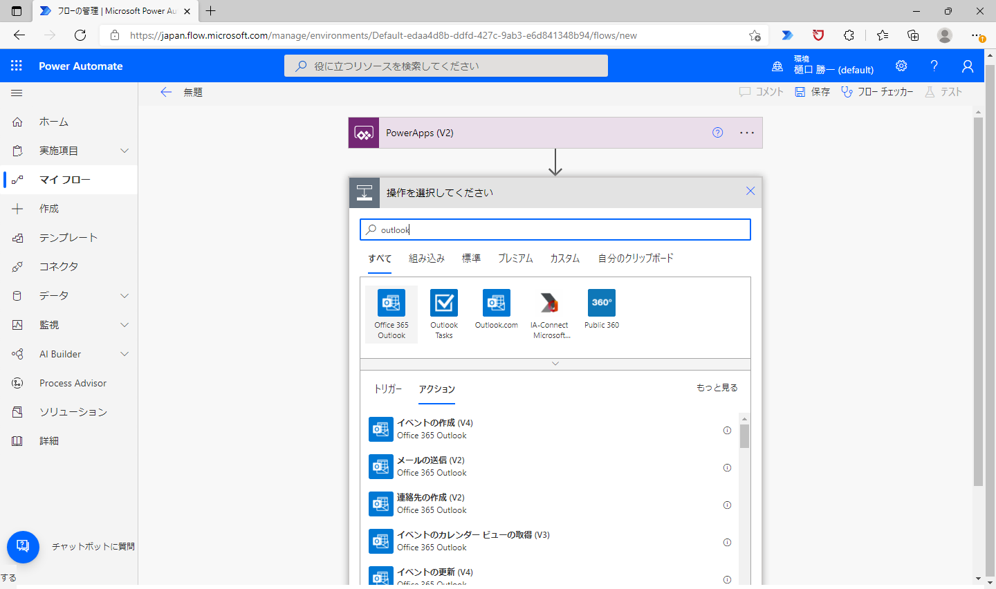Expand the connector list chevron bar
Viewport: 996px width, 589px height.
tap(555, 364)
